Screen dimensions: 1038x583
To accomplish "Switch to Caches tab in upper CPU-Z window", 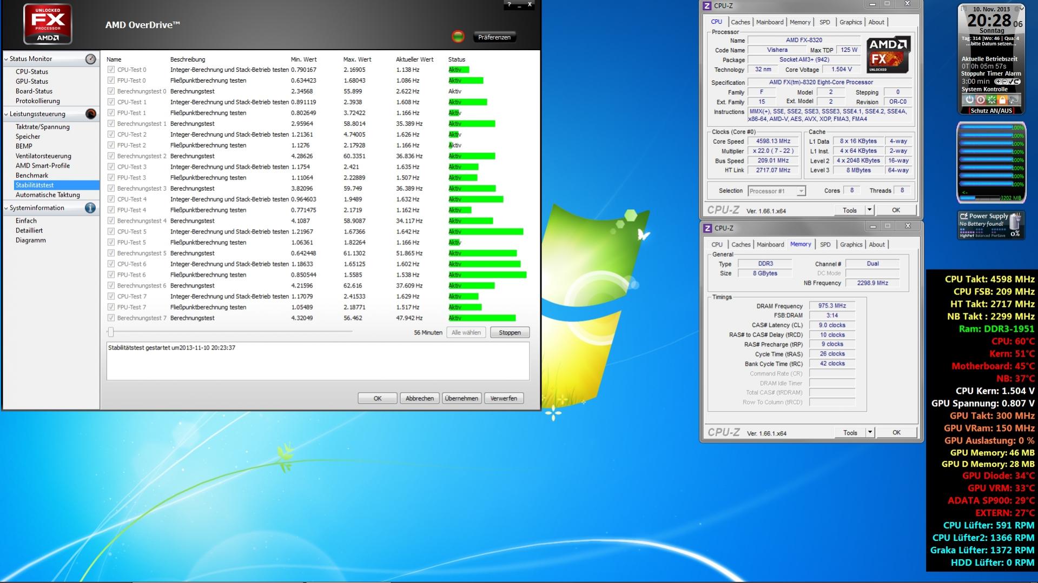I will 741,22.
